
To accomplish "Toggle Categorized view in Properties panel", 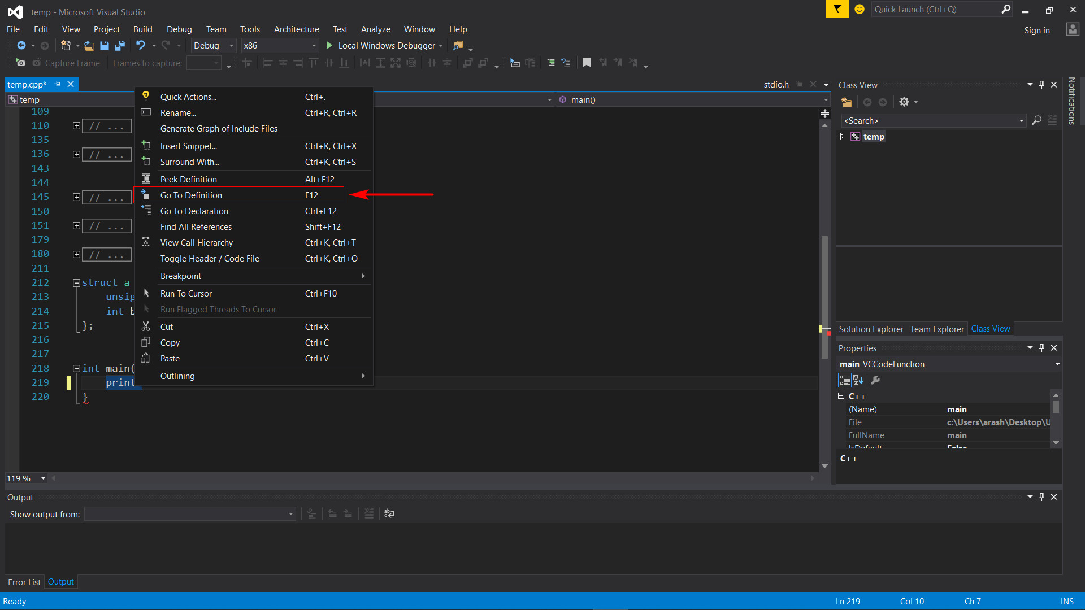I will 845,380.
